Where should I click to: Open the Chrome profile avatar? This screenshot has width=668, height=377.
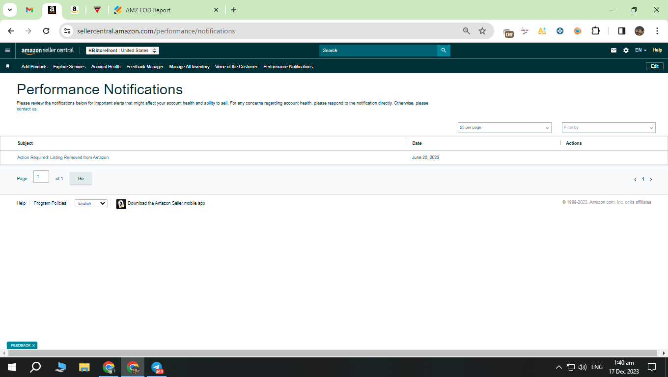(x=639, y=31)
